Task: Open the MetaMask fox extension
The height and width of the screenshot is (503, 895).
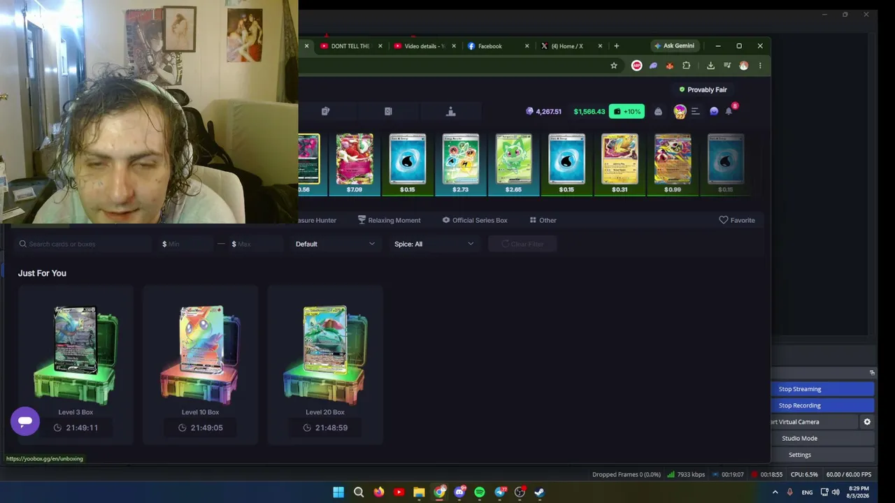Action: 669,66
